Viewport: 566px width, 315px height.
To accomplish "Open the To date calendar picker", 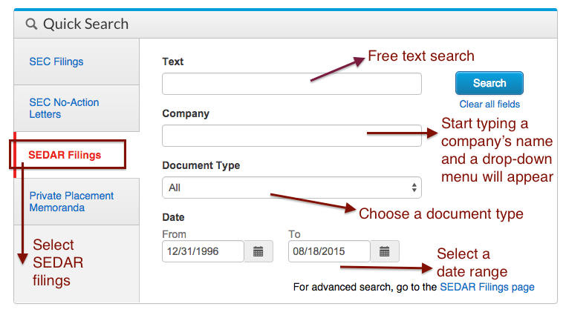I will tap(385, 251).
